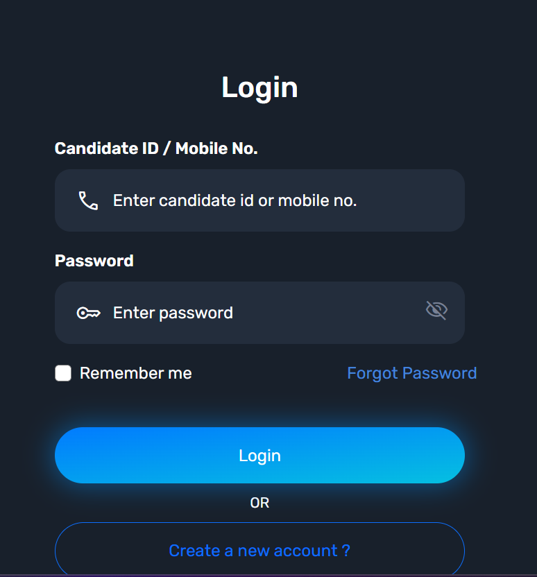Focus the candidate ID or mobile input field
The width and height of the screenshot is (537, 577).
coord(259,200)
